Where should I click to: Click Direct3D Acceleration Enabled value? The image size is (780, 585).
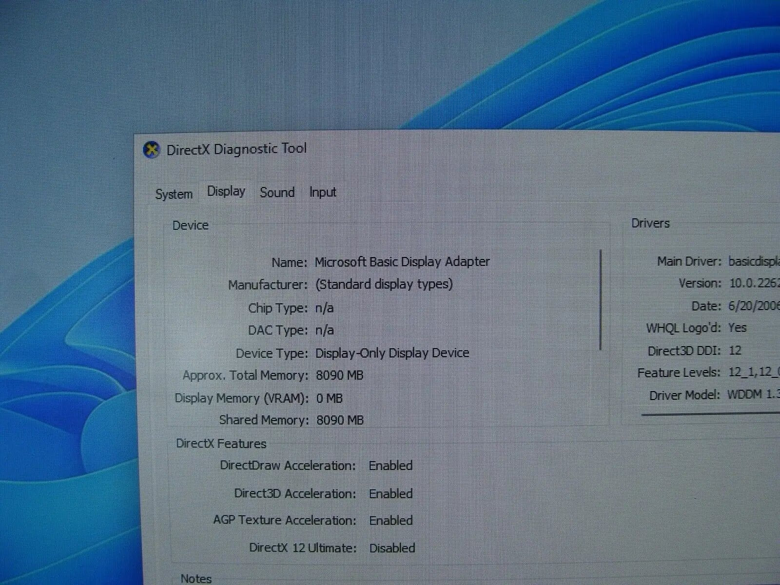pos(391,494)
